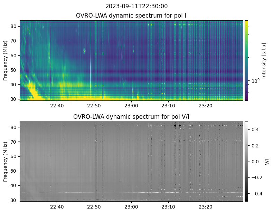
Task: Click the grayscale V/I colorbar
Action: pyautogui.click(x=246, y=161)
